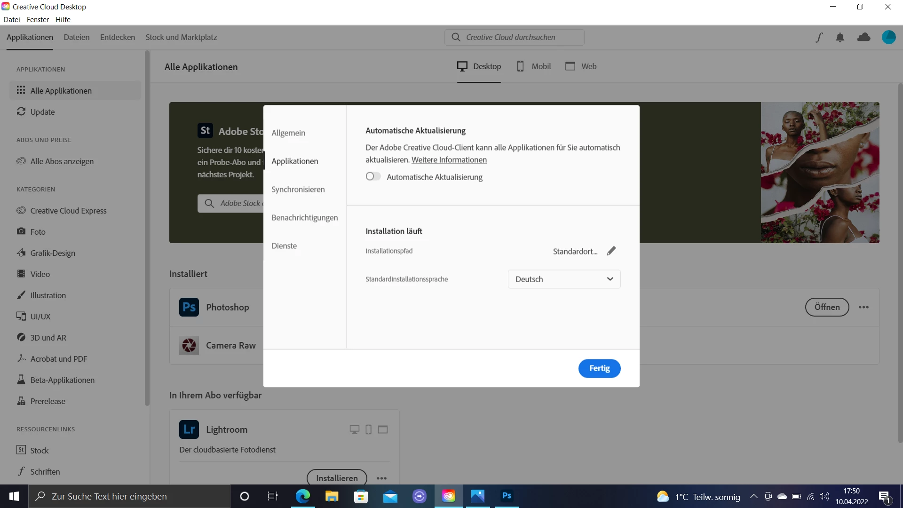Open Microsoft Edge from taskbar
Viewport: 903px width, 508px height.
click(302, 496)
